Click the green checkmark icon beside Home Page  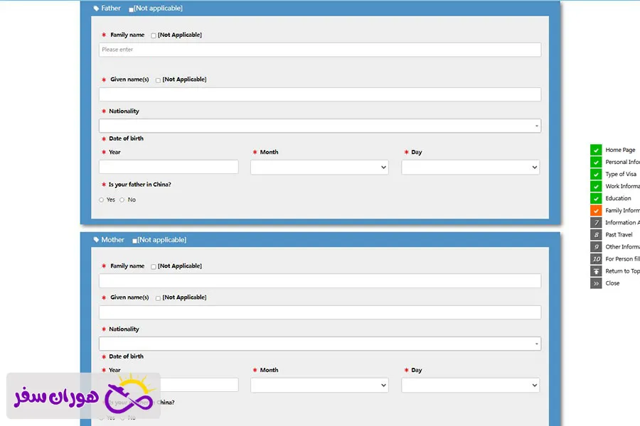click(x=596, y=150)
